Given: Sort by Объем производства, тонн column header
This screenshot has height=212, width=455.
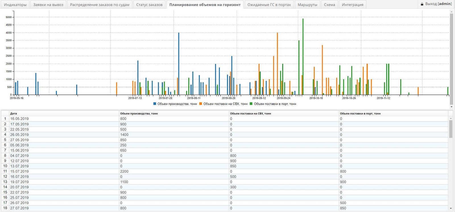Looking at the screenshot, I should [174, 114].
